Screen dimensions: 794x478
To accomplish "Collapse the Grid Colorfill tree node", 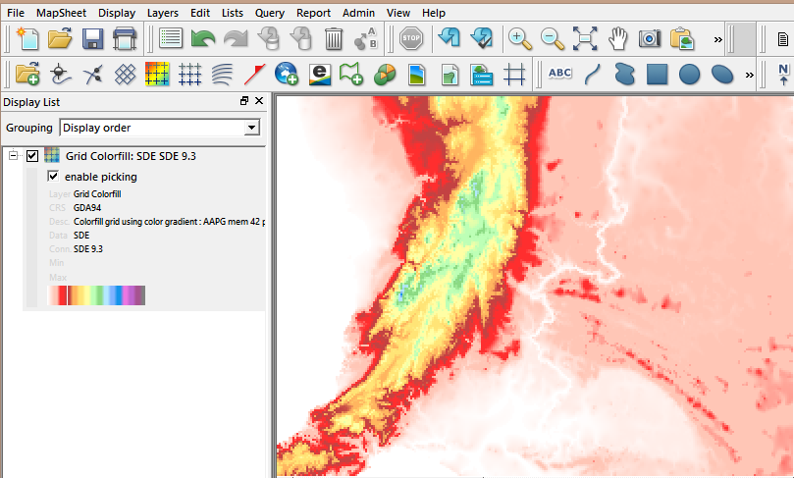I will pyautogui.click(x=14, y=156).
